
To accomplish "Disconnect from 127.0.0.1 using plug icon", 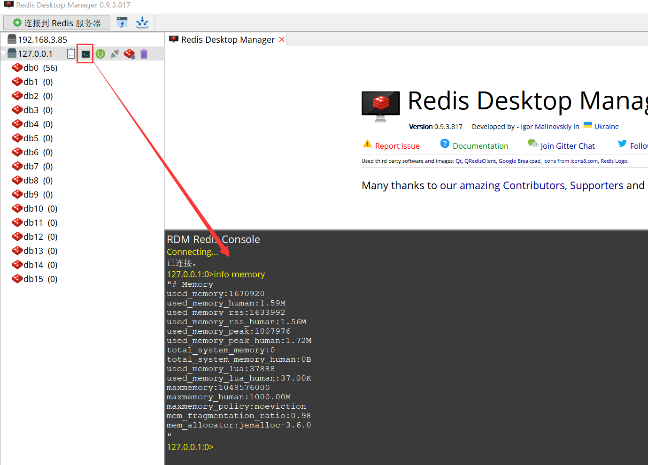I will (x=115, y=54).
